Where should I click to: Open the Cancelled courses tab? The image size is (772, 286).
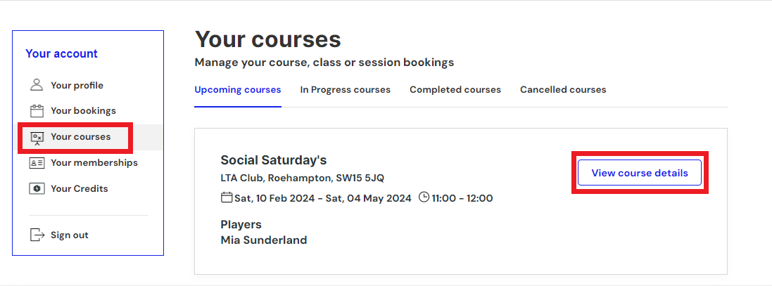(x=563, y=90)
